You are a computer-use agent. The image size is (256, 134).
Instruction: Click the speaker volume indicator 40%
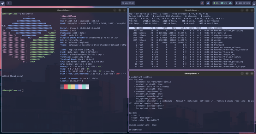pos(239,3)
